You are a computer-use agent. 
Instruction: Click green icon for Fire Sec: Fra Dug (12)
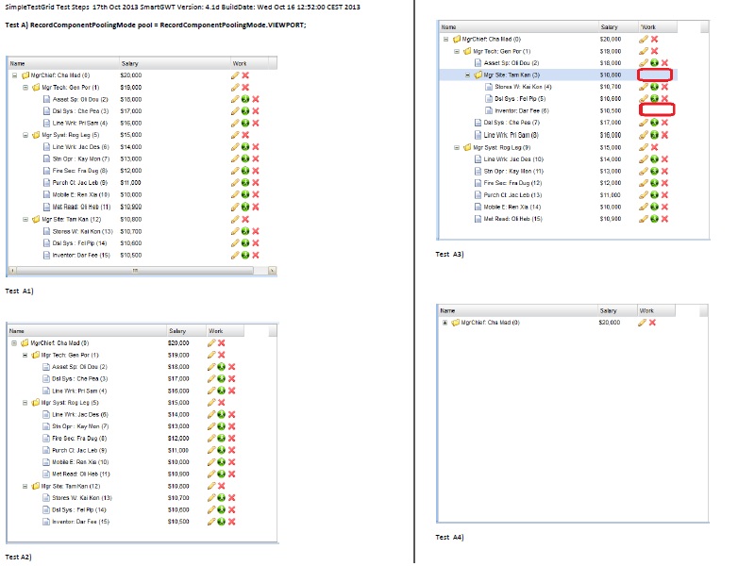coord(654,183)
